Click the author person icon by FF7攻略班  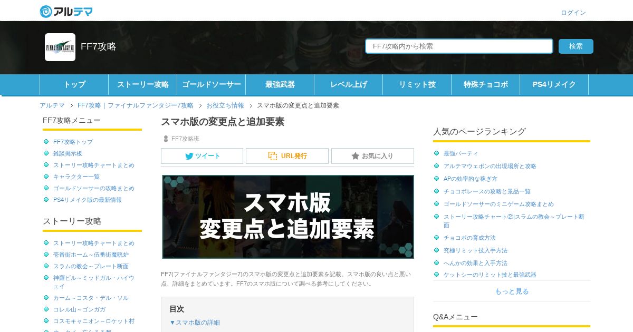[x=166, y=139]
